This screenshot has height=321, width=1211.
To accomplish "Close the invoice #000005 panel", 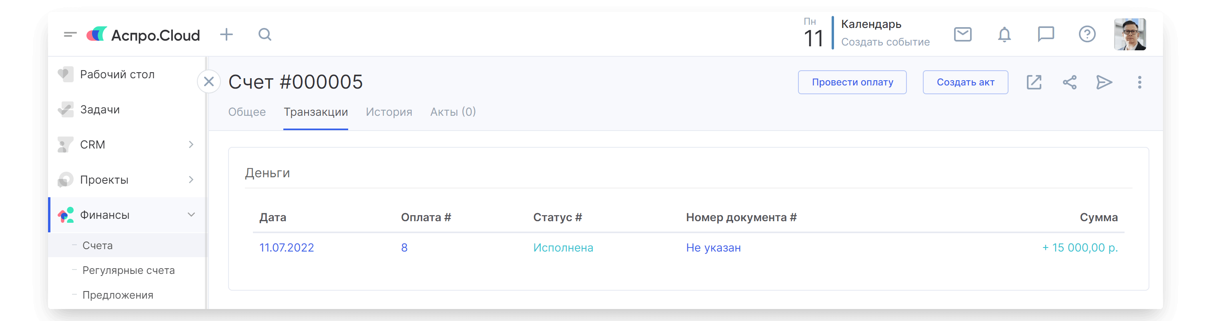I will tap(209, 82).
